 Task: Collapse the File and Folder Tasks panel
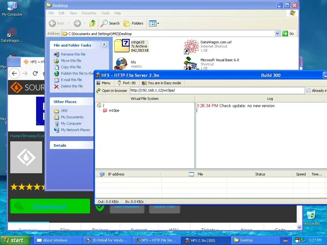(x=104, y=44)
